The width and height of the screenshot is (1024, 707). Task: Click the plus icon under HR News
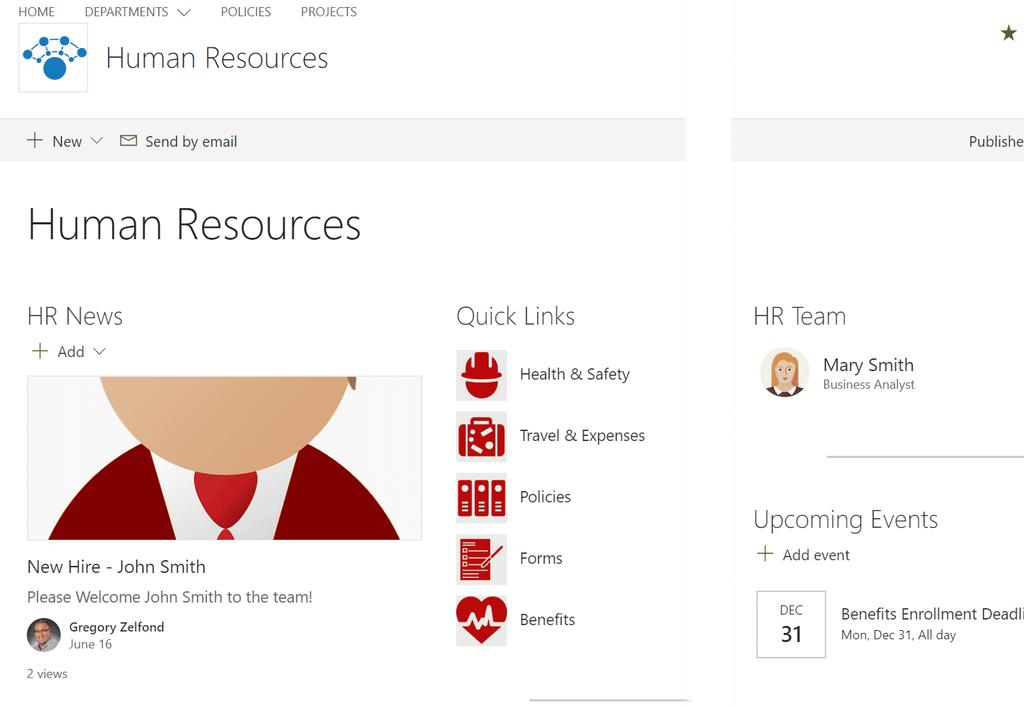coord(40,351)
